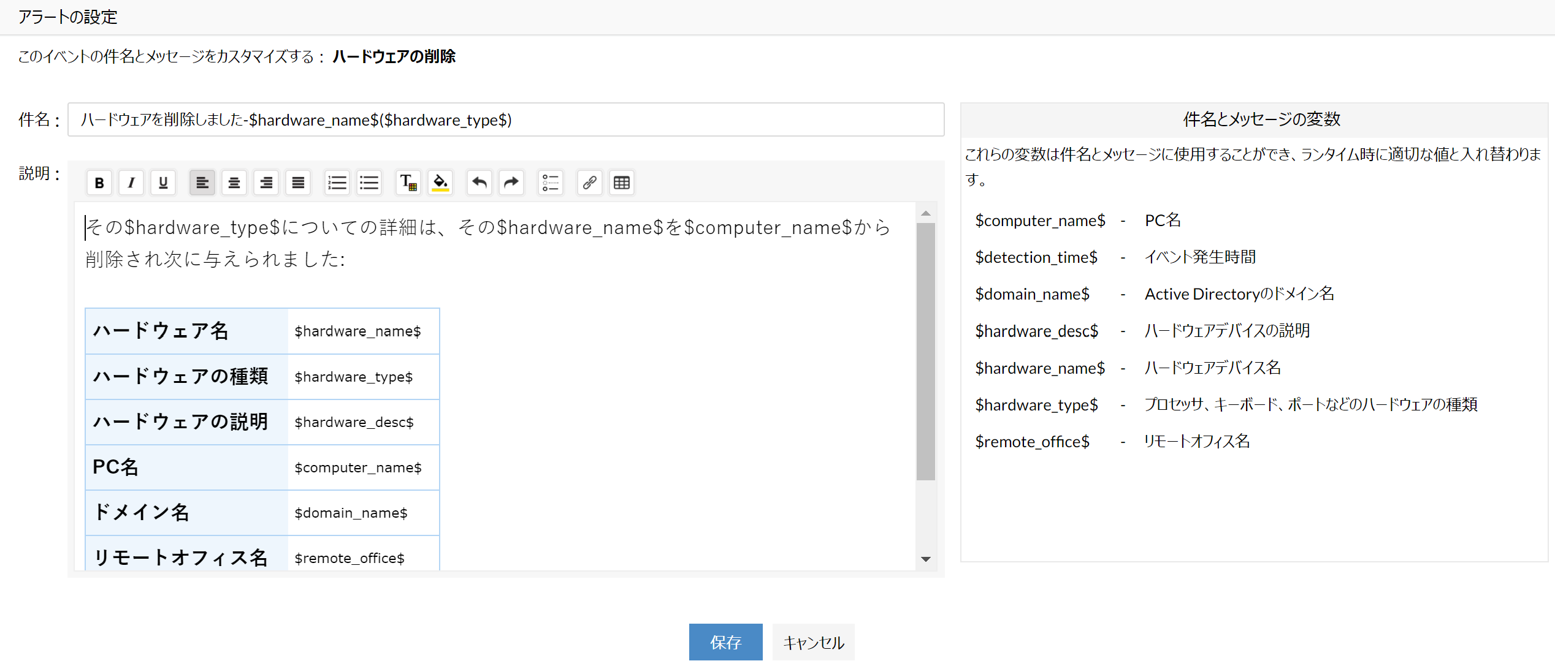The height and width of the screenshot is (669, 1555).
Task: Toggle bold formatting in the description editor
Action: coord(99,183)
